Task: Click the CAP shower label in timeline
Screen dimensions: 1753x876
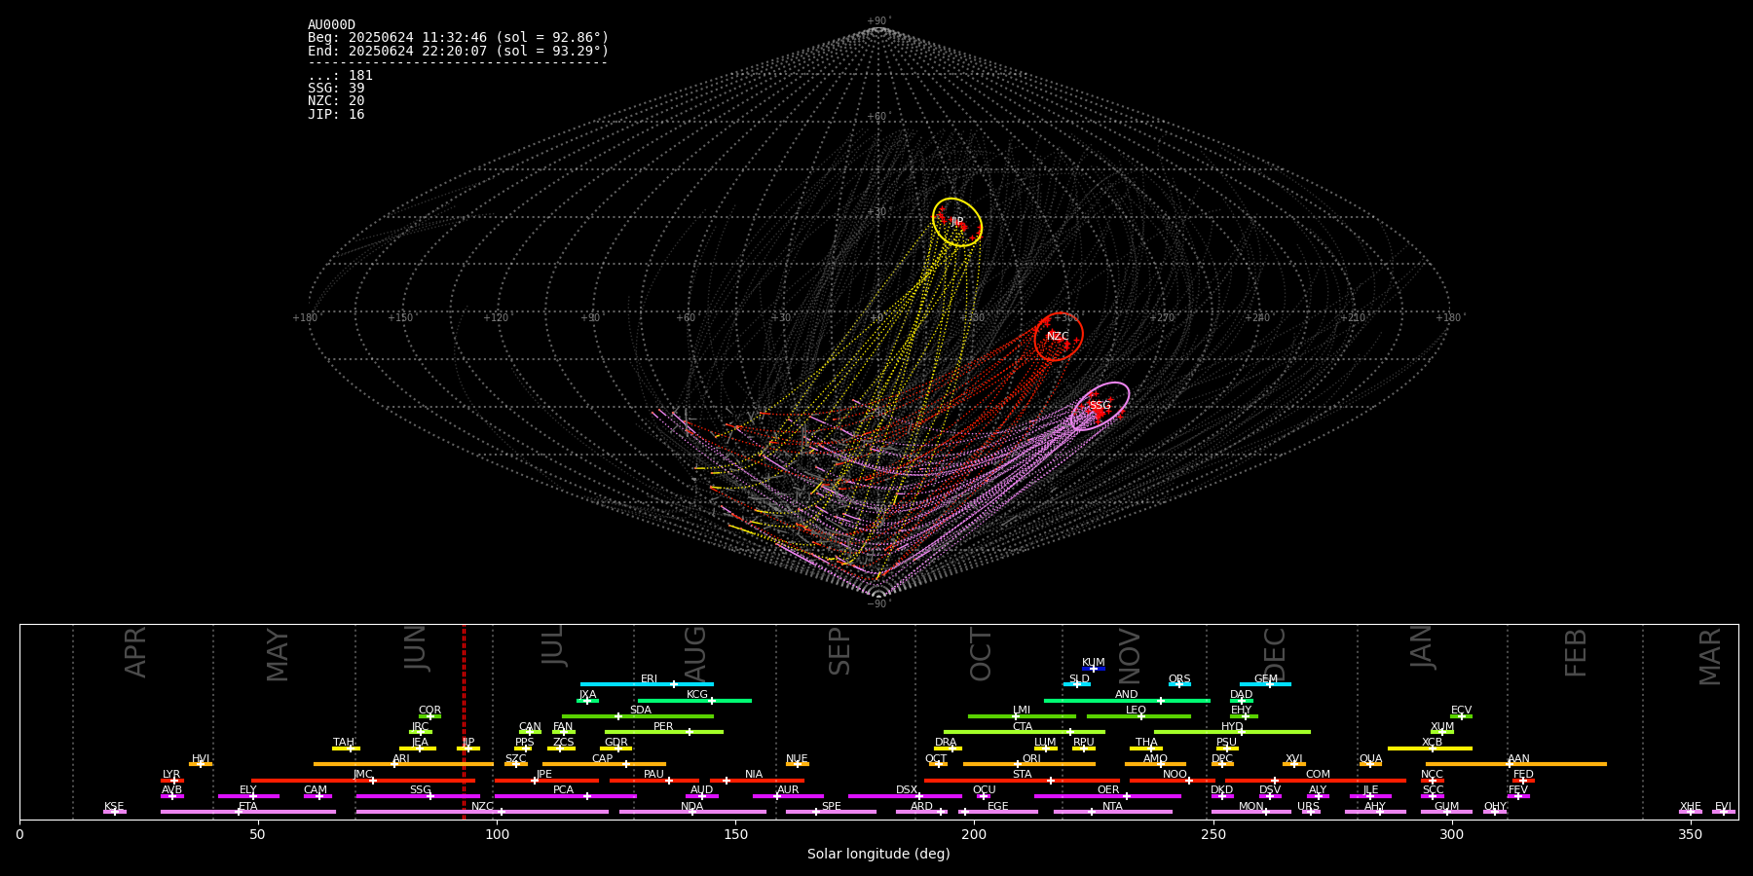Action: pos(603,759)
